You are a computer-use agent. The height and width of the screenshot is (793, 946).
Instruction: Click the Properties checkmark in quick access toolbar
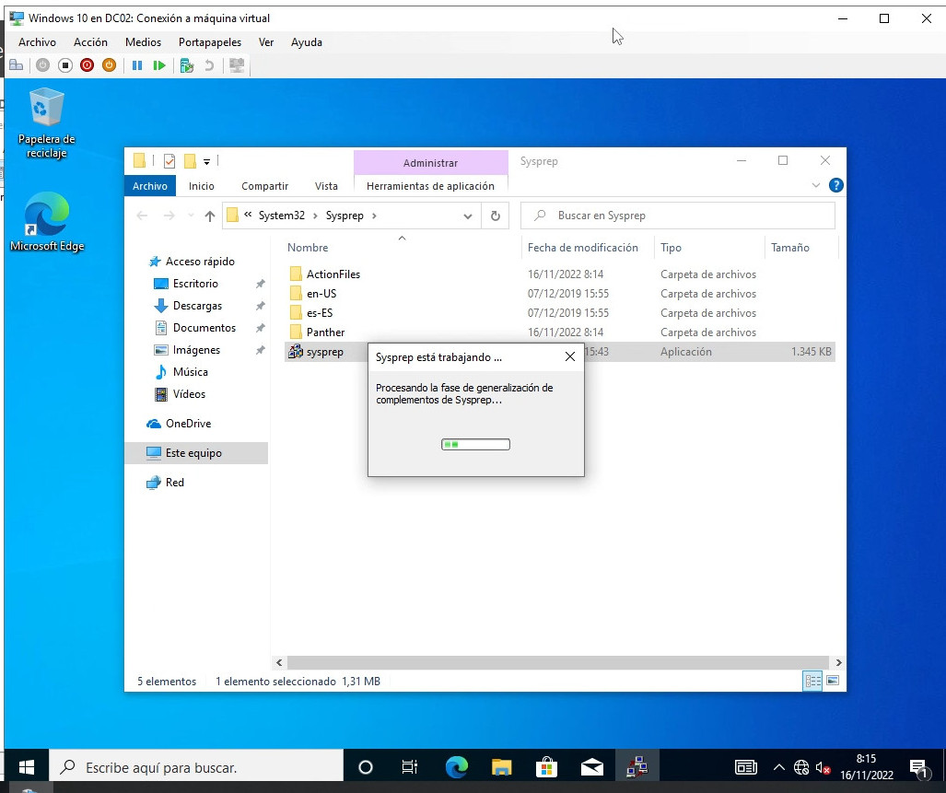[x=169, y=161]
